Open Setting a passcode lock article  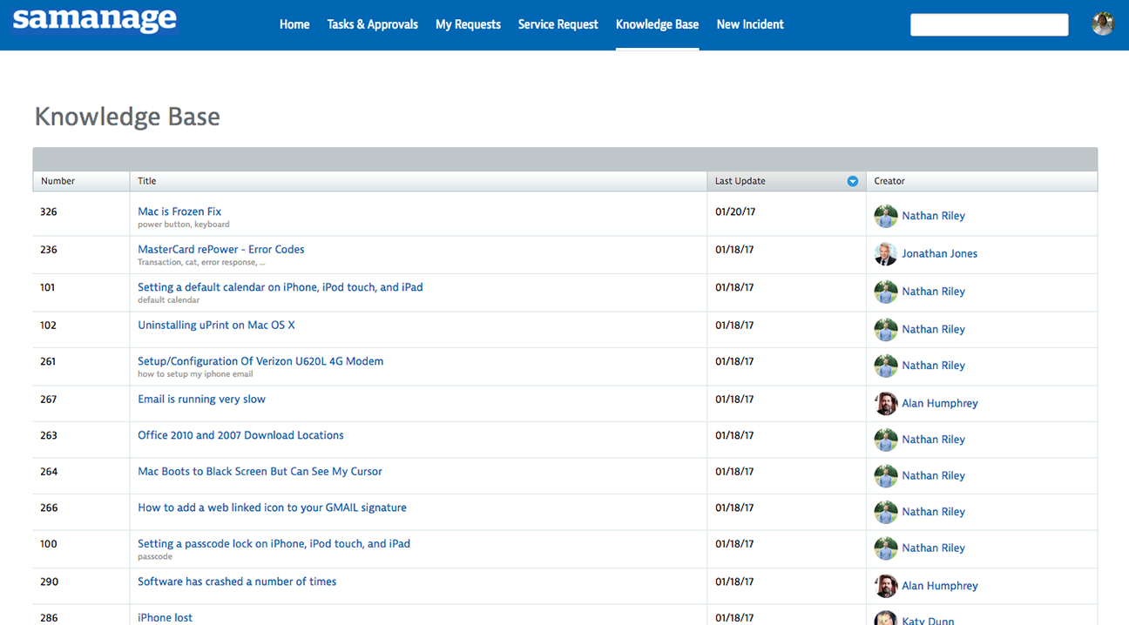(274, 544)
